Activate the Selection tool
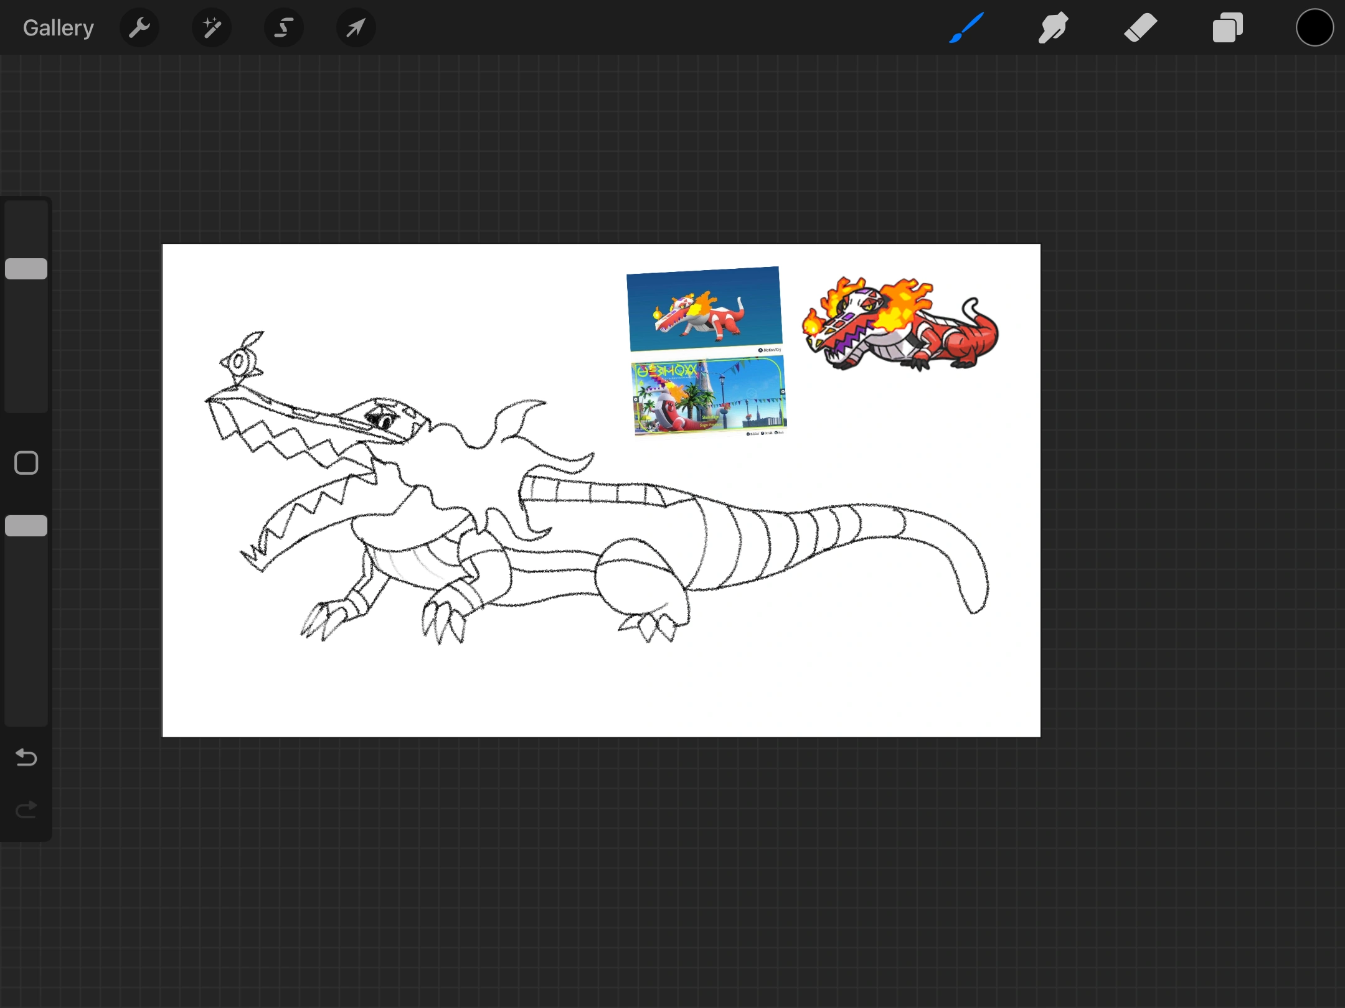Screen dimensions: 1345x1008 [283, 27]
